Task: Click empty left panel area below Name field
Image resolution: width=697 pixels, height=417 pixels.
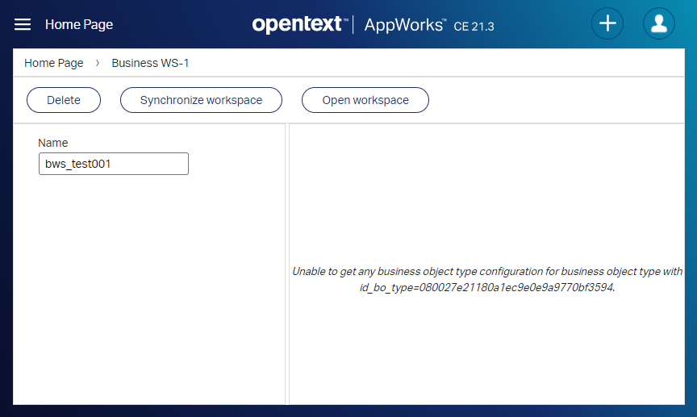Action: [149, 290]
